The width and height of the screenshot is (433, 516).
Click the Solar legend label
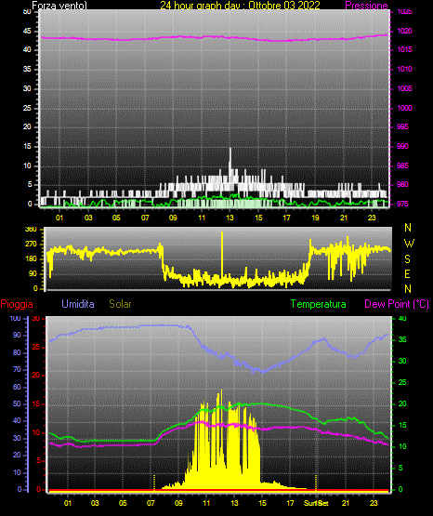[120, 304]
